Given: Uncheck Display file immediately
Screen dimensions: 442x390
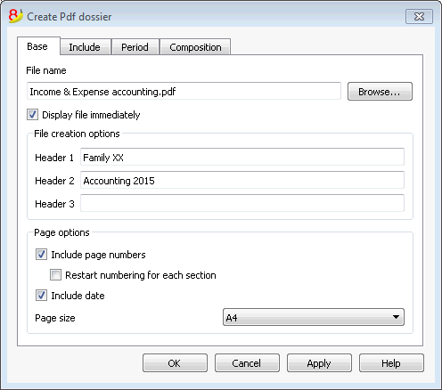Looking at the screenshot, I should pos(32,115).
